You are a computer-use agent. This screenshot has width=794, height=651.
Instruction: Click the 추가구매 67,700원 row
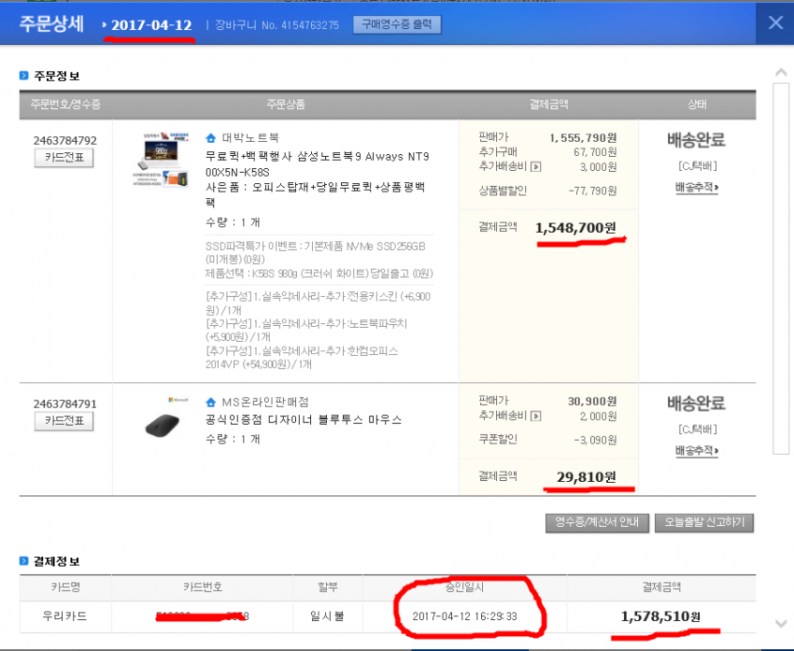547,152
